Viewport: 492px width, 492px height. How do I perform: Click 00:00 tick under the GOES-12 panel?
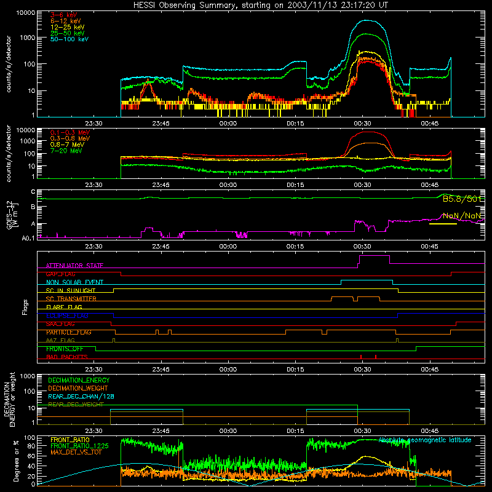click(228, 247)
